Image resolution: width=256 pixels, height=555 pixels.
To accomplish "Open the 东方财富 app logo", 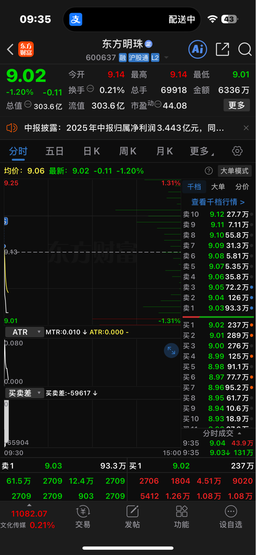I will 26,49.
